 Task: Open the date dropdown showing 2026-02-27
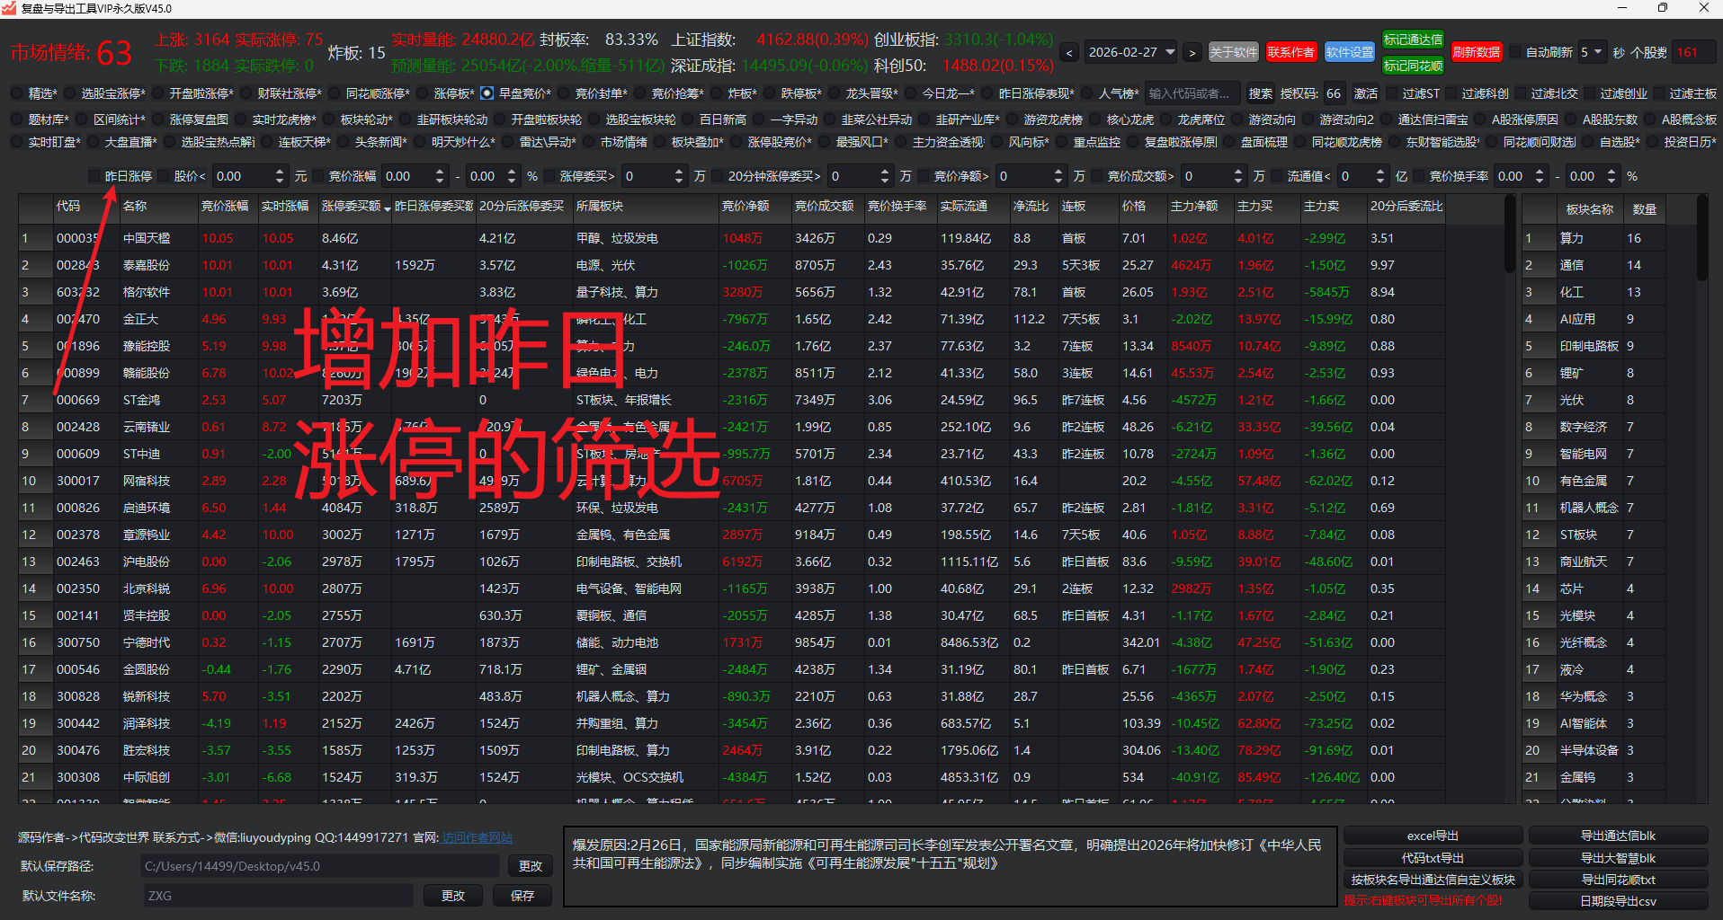[x=1170, y=52]
